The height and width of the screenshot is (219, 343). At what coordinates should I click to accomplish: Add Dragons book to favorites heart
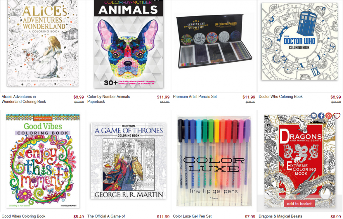(337, 115)
